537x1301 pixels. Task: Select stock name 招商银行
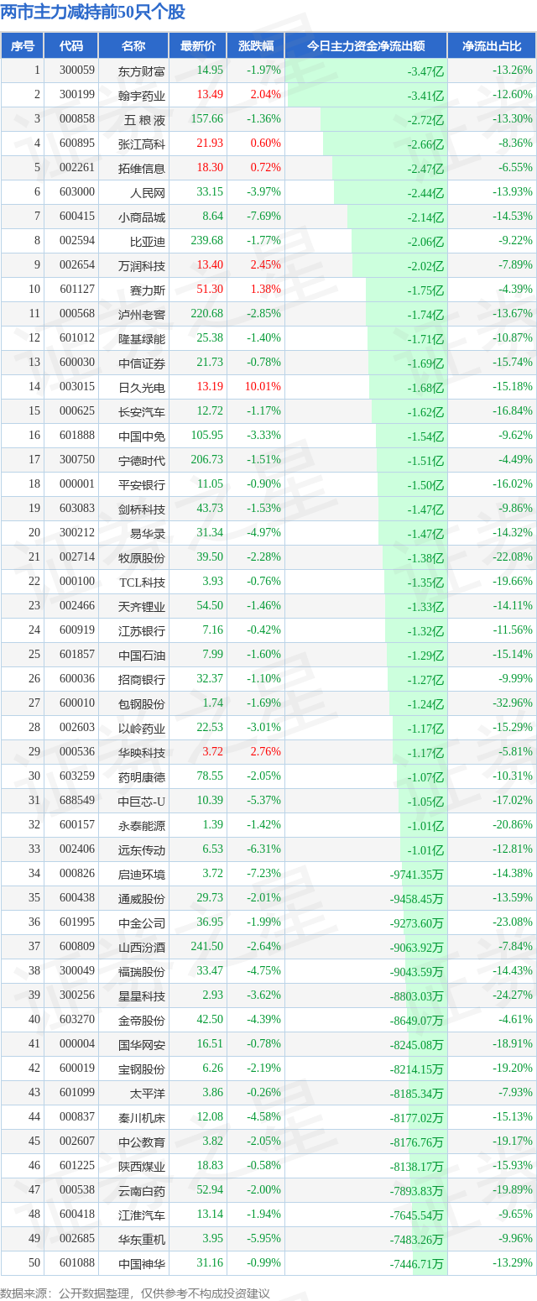tap(142, 679)
